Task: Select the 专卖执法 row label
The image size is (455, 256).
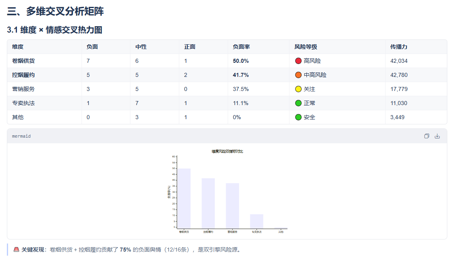Action: tap(23, 103)
